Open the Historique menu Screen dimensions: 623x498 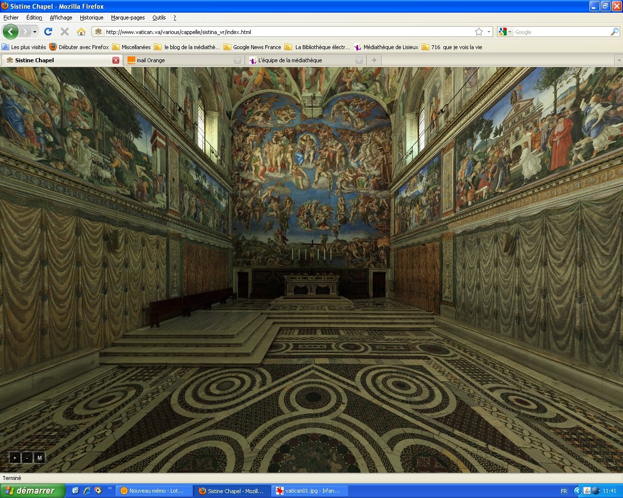(x=92, y=18)
